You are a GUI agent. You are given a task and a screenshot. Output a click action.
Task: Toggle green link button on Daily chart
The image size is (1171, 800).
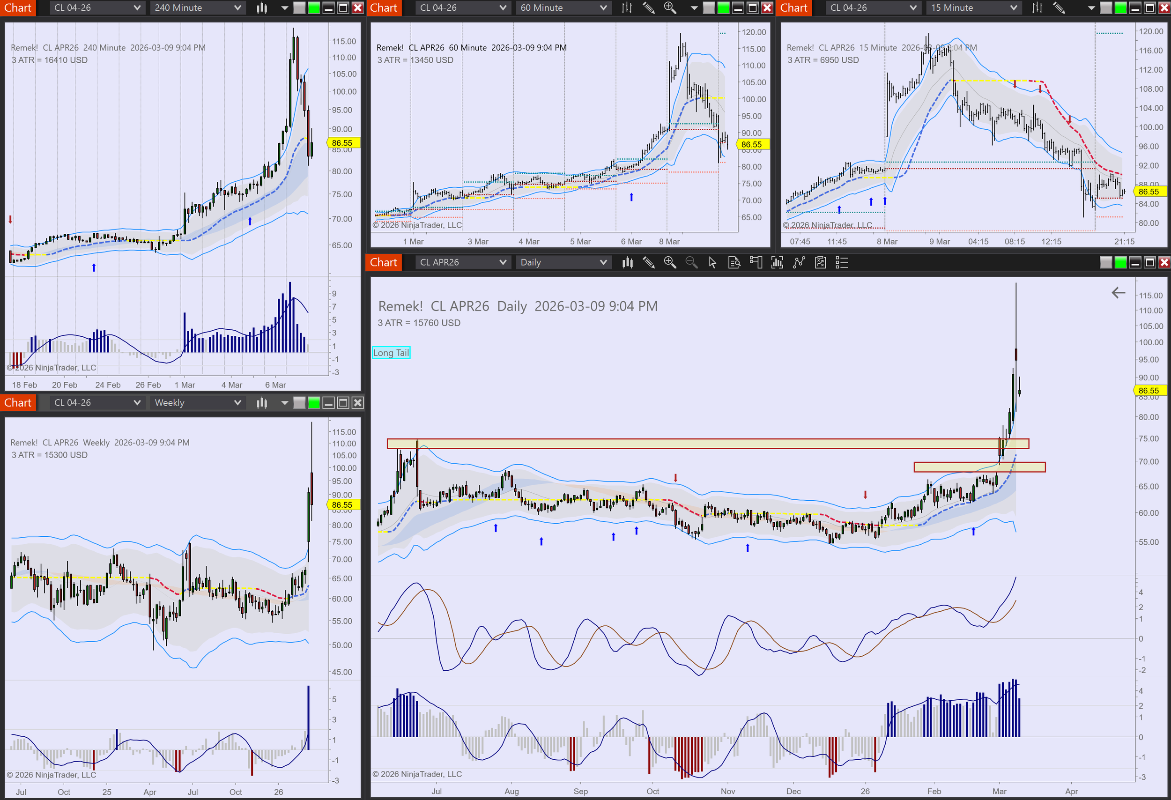[1120, 262]
